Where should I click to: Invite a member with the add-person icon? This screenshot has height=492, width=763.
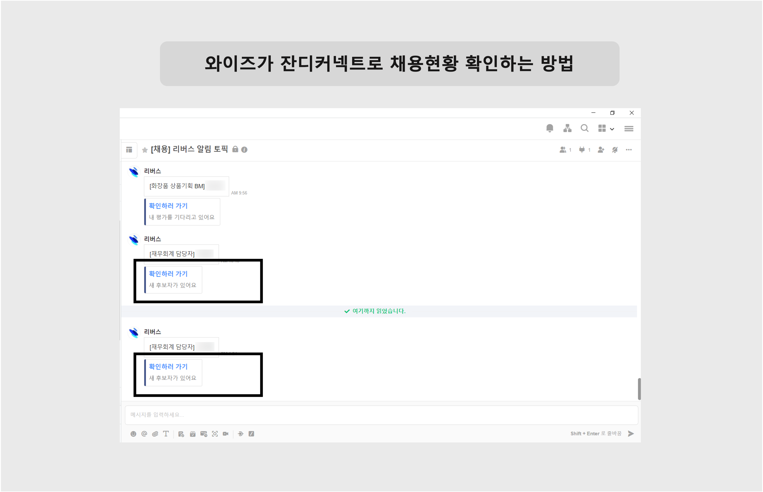tap(601, 150)
